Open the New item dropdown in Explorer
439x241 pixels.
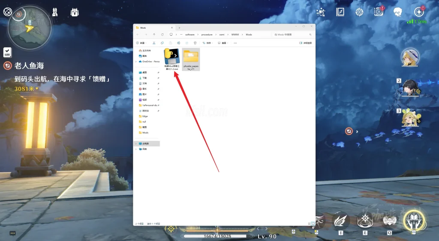(x=141, y=43)
